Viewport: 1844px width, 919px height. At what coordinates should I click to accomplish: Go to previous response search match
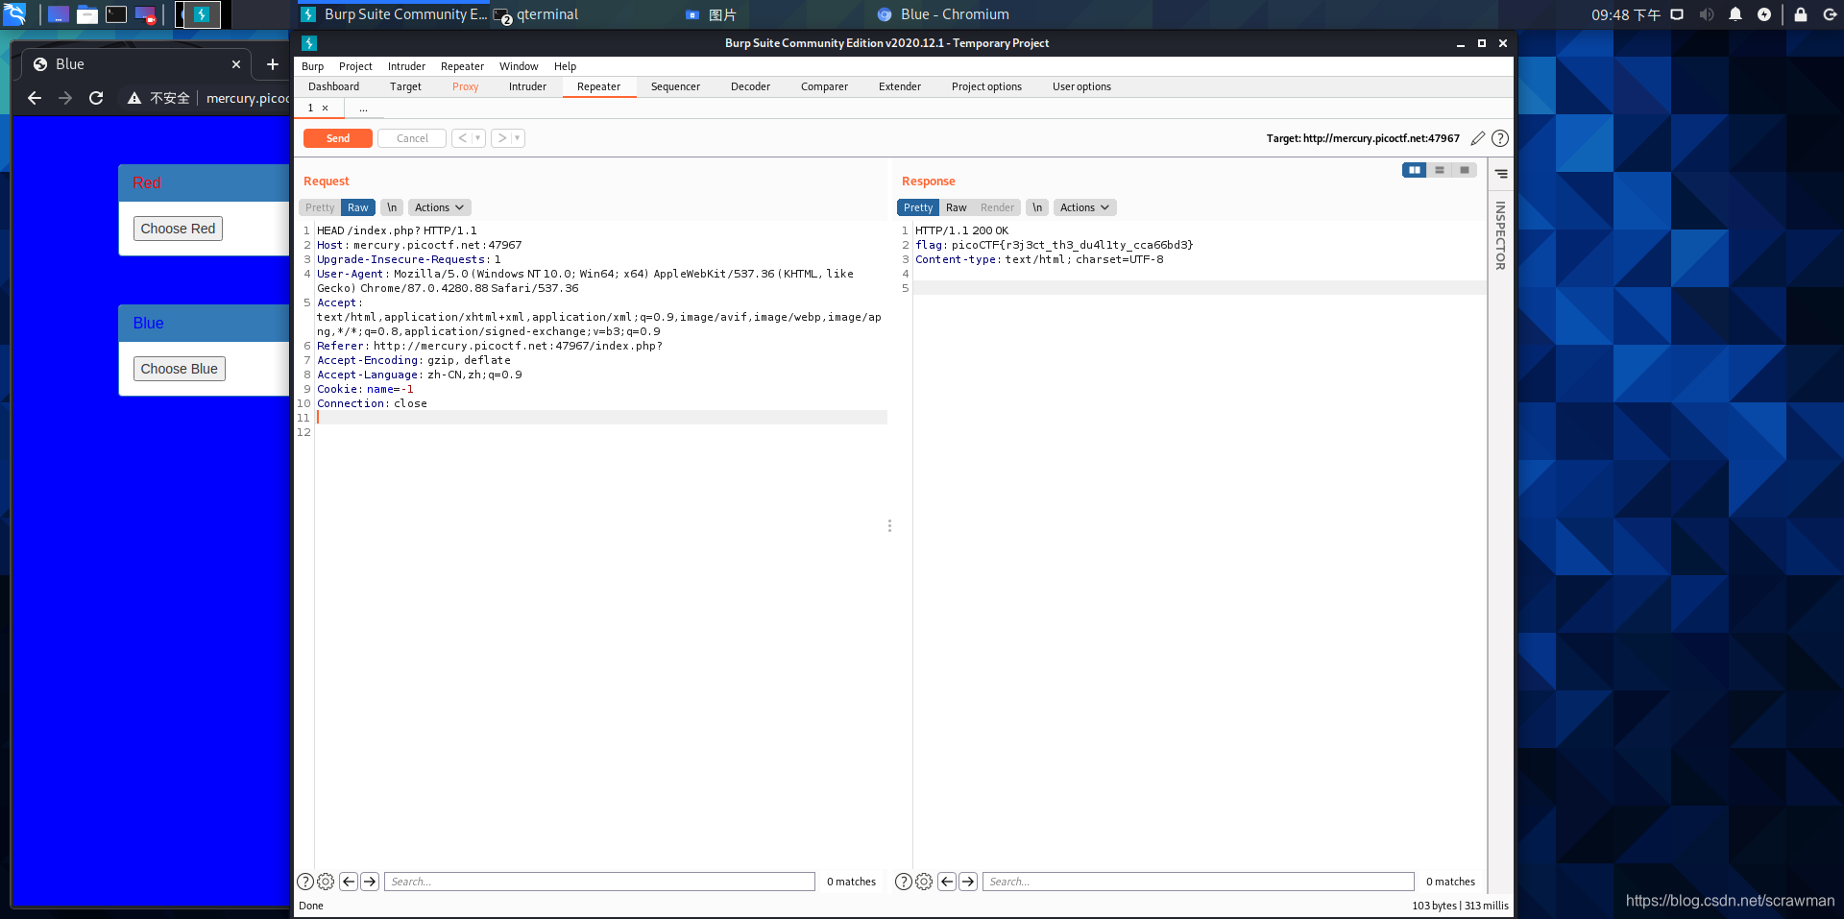(x=947, y=882)
